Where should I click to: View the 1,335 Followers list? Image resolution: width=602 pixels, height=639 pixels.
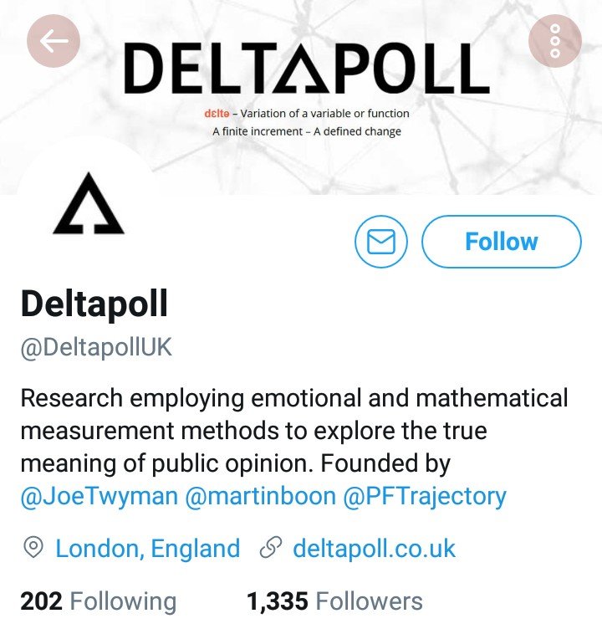tap(334, 601)
